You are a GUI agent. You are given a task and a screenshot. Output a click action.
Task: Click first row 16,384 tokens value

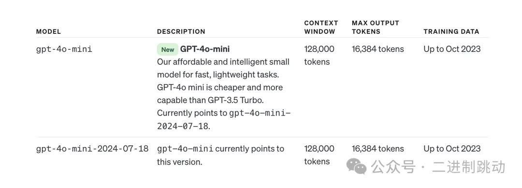[x=377, y=49]
